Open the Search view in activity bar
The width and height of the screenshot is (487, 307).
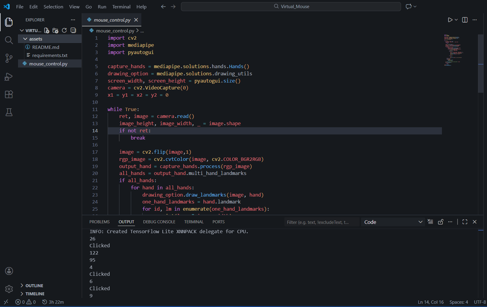tap(9, 40)
